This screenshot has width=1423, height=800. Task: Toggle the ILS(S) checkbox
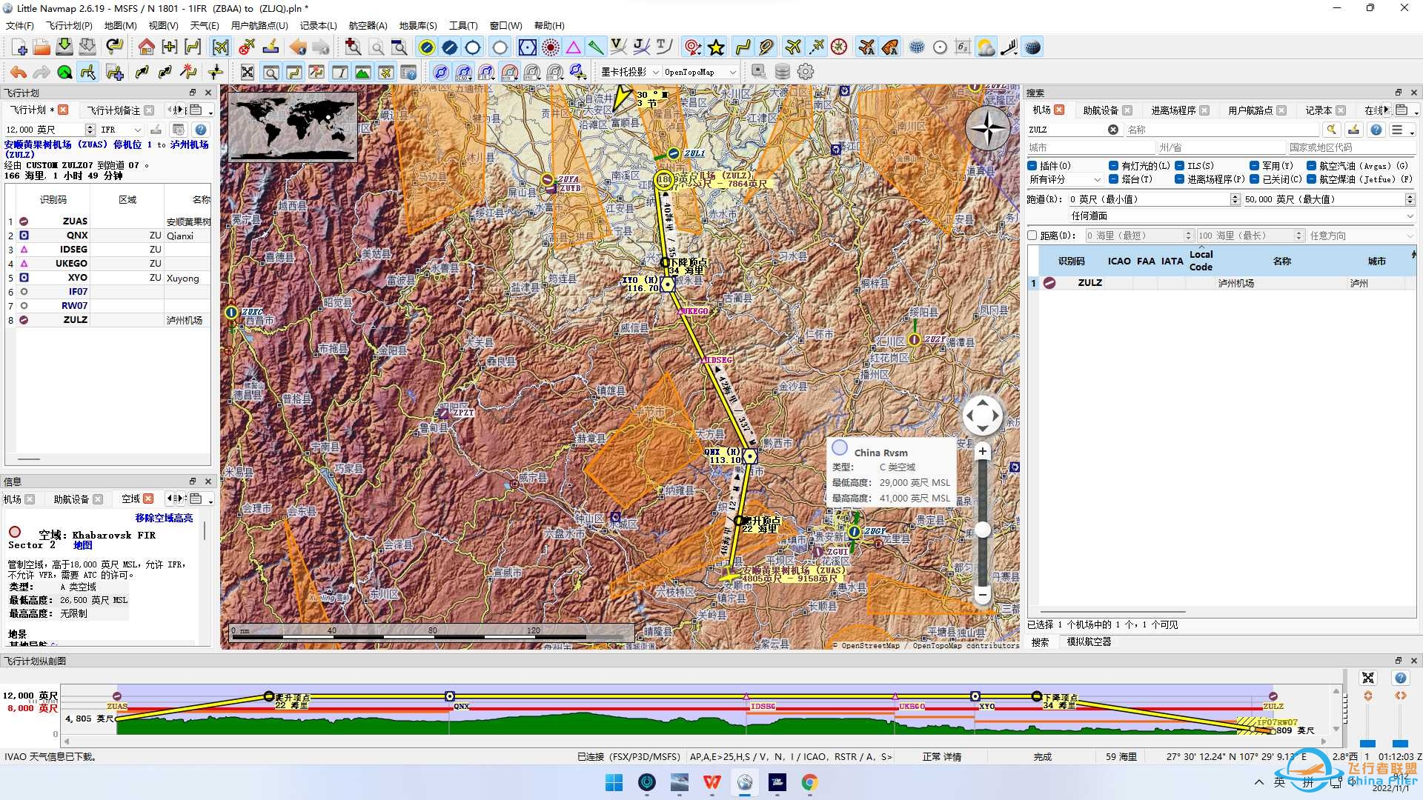point(1179,166)
